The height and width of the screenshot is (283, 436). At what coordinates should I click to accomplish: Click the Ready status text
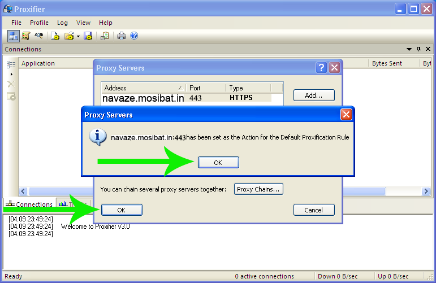tap(14, 276)
